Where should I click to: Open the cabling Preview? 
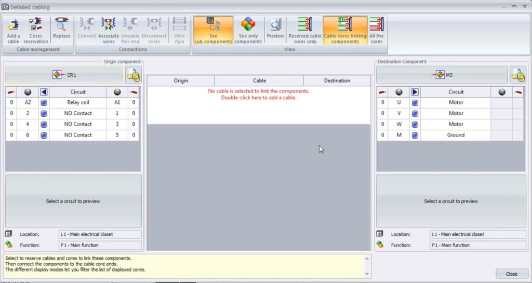coord(275,29)
